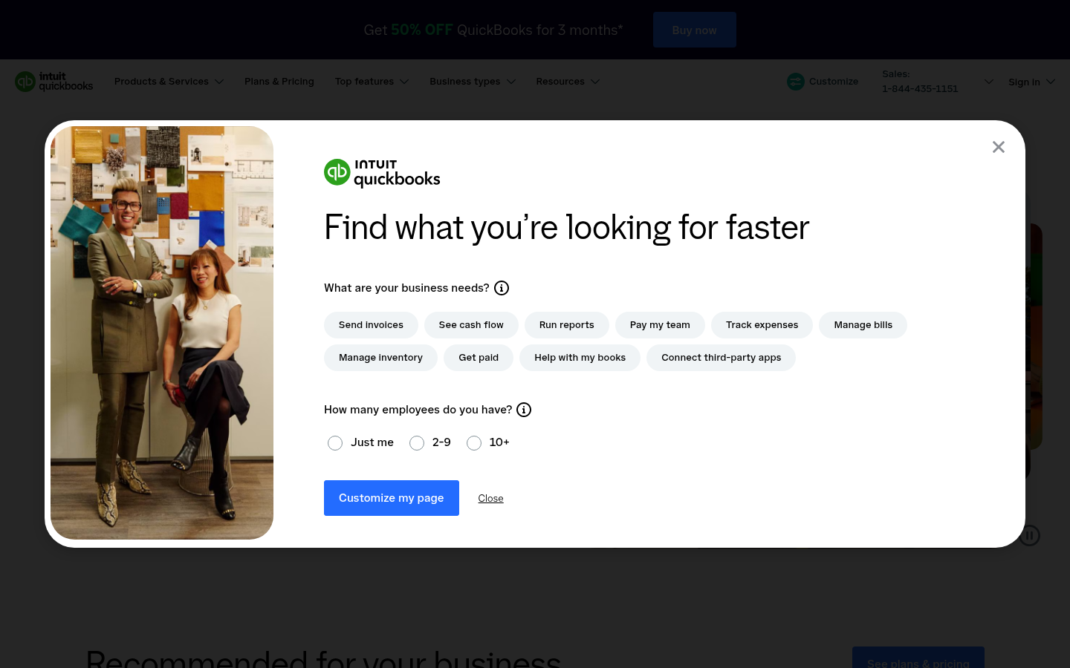
Task: Open the Sign in dropdown
Action: (x=1031, y=82)
